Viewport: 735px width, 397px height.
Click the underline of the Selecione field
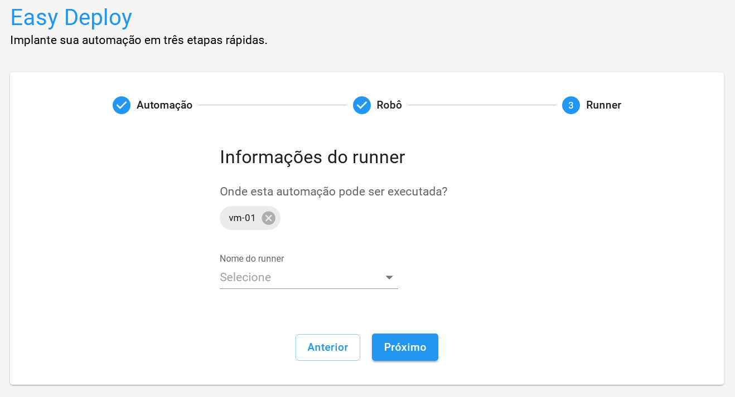pyautogui.click(x=309, y=288)
